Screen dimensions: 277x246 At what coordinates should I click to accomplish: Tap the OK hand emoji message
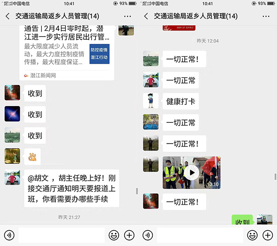[32, 156]
